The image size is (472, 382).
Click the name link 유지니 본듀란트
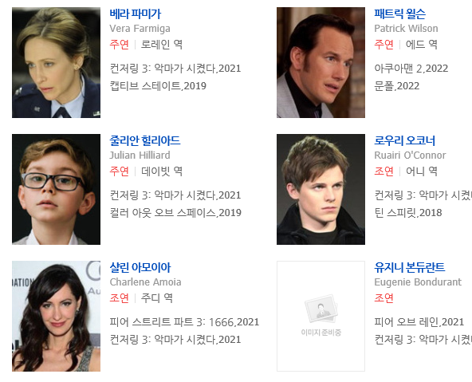[409, 267]
